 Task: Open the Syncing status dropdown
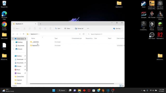117,28
